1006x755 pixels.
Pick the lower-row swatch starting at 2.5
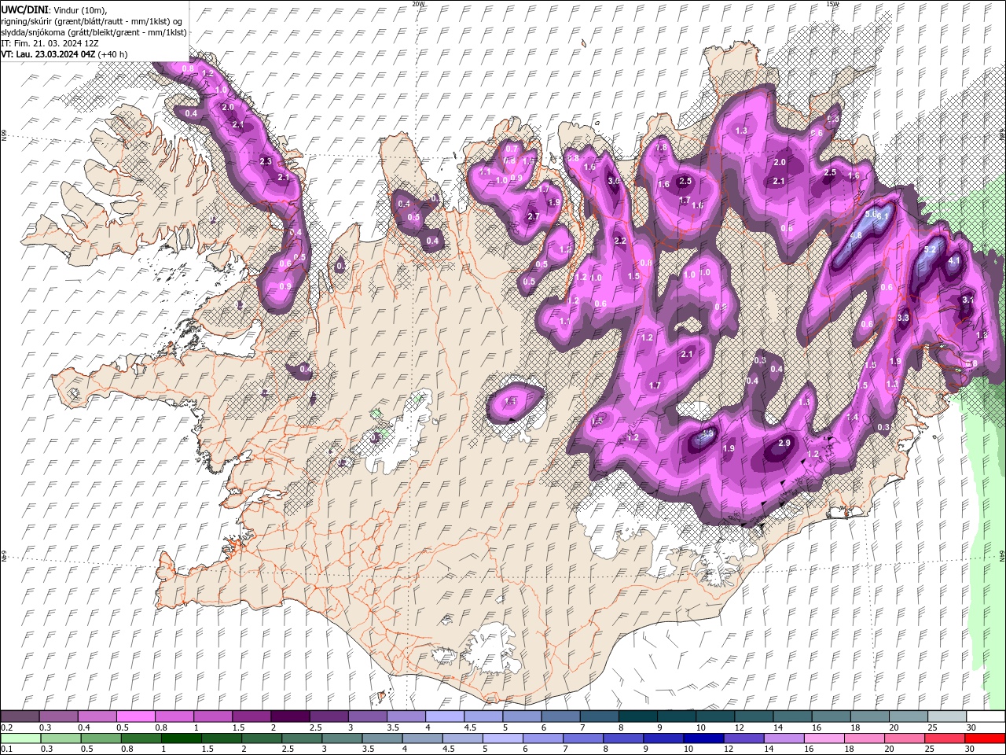pyautogui.click(x=301, y=738)
